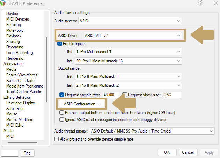
Task: Click the Find button
Action: click(27, 153)
